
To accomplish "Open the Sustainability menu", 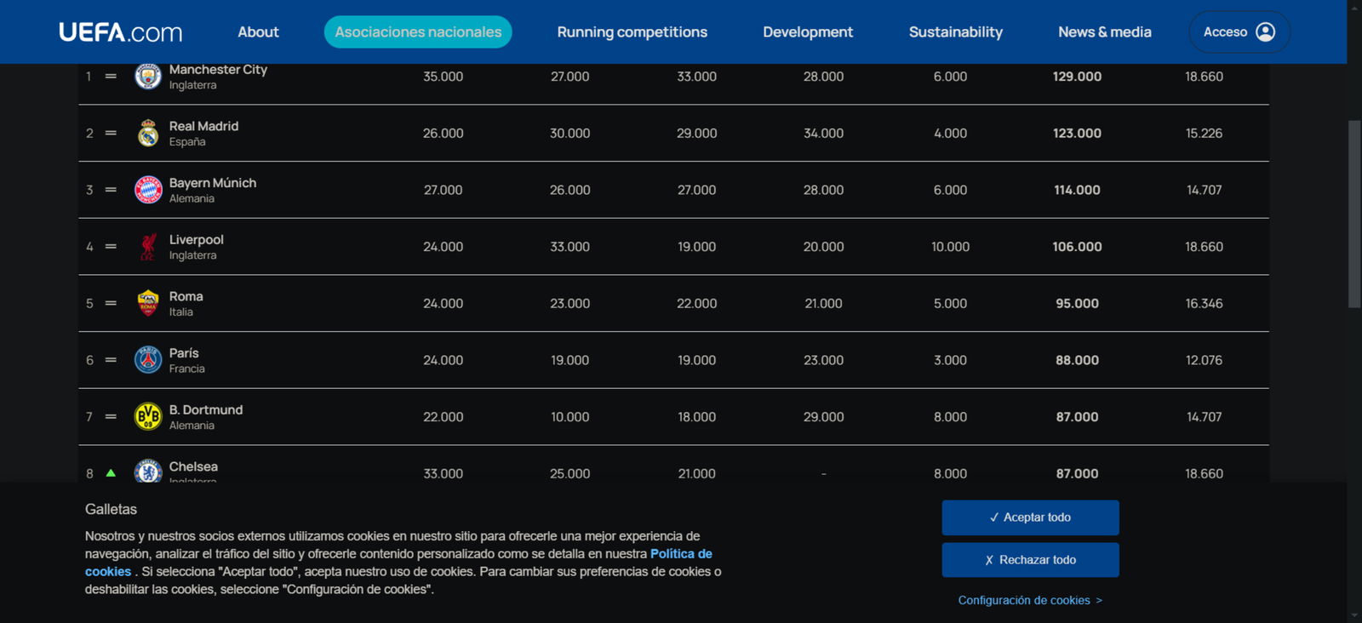I will coord(956,32).
